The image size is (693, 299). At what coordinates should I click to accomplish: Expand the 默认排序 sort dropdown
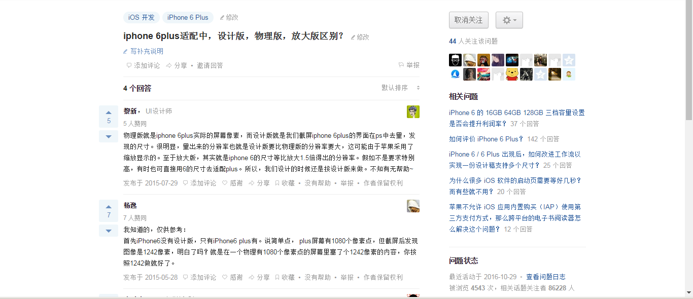(401, 88)
